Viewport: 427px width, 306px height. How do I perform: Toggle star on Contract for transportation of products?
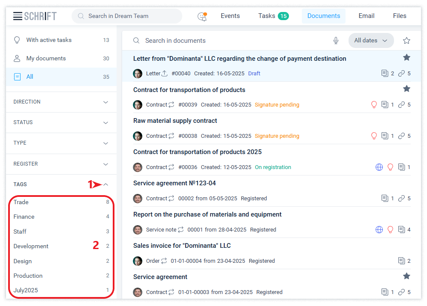click(x=406, y=89)
